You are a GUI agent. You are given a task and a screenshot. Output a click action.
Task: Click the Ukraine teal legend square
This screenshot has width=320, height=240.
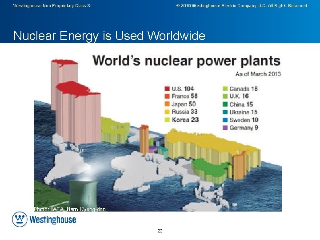(x=225, y=112)
